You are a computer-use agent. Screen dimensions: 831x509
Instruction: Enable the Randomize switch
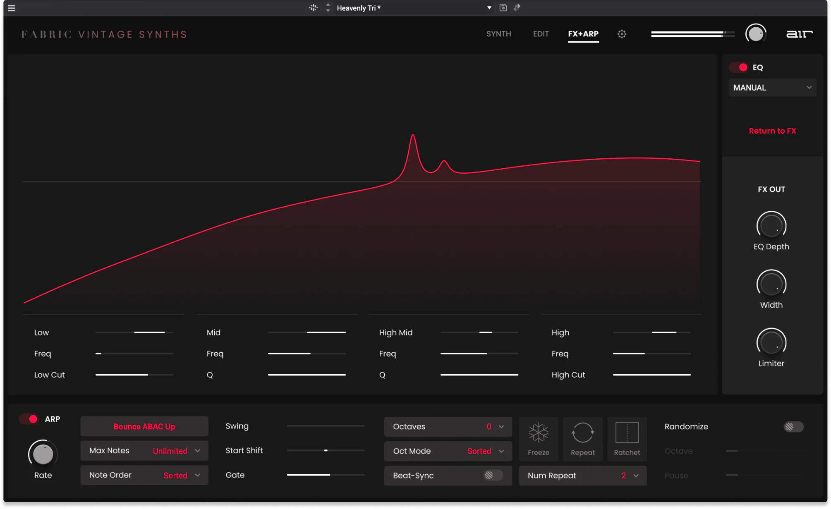pyautogui.click(x=793, y=427)
